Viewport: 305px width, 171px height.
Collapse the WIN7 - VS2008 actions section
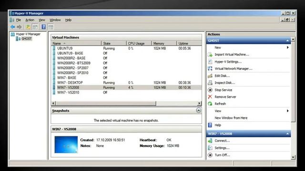[x=287, y=134]
